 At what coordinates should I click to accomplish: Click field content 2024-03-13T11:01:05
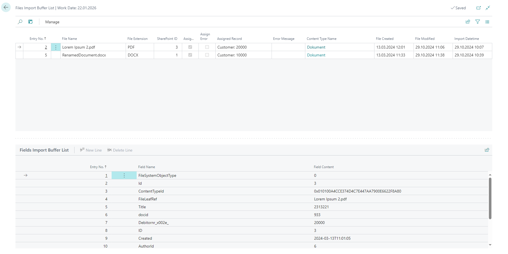[332, 238]
